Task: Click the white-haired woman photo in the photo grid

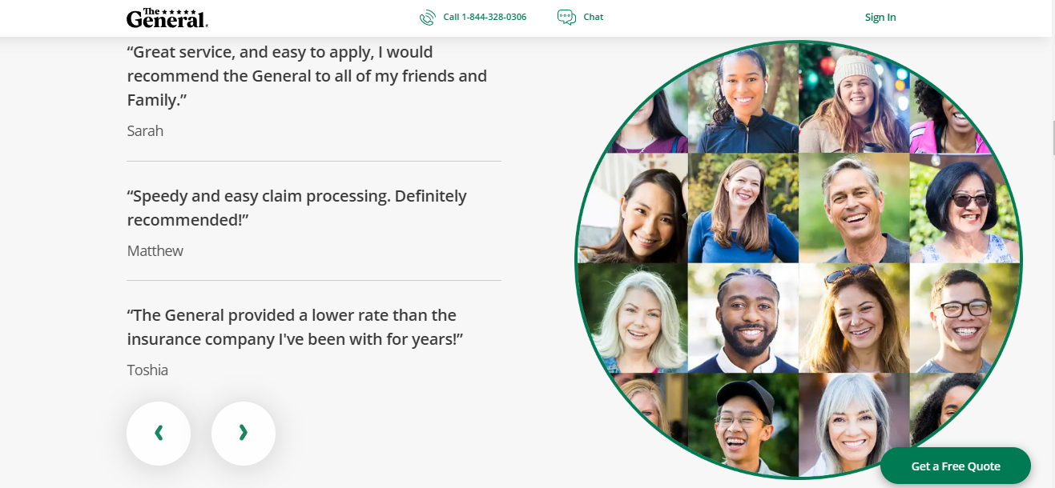Action: click(632, 318)
